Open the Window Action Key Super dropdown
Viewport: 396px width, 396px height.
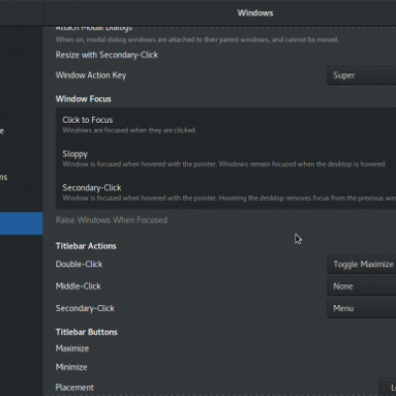[361, 75]
